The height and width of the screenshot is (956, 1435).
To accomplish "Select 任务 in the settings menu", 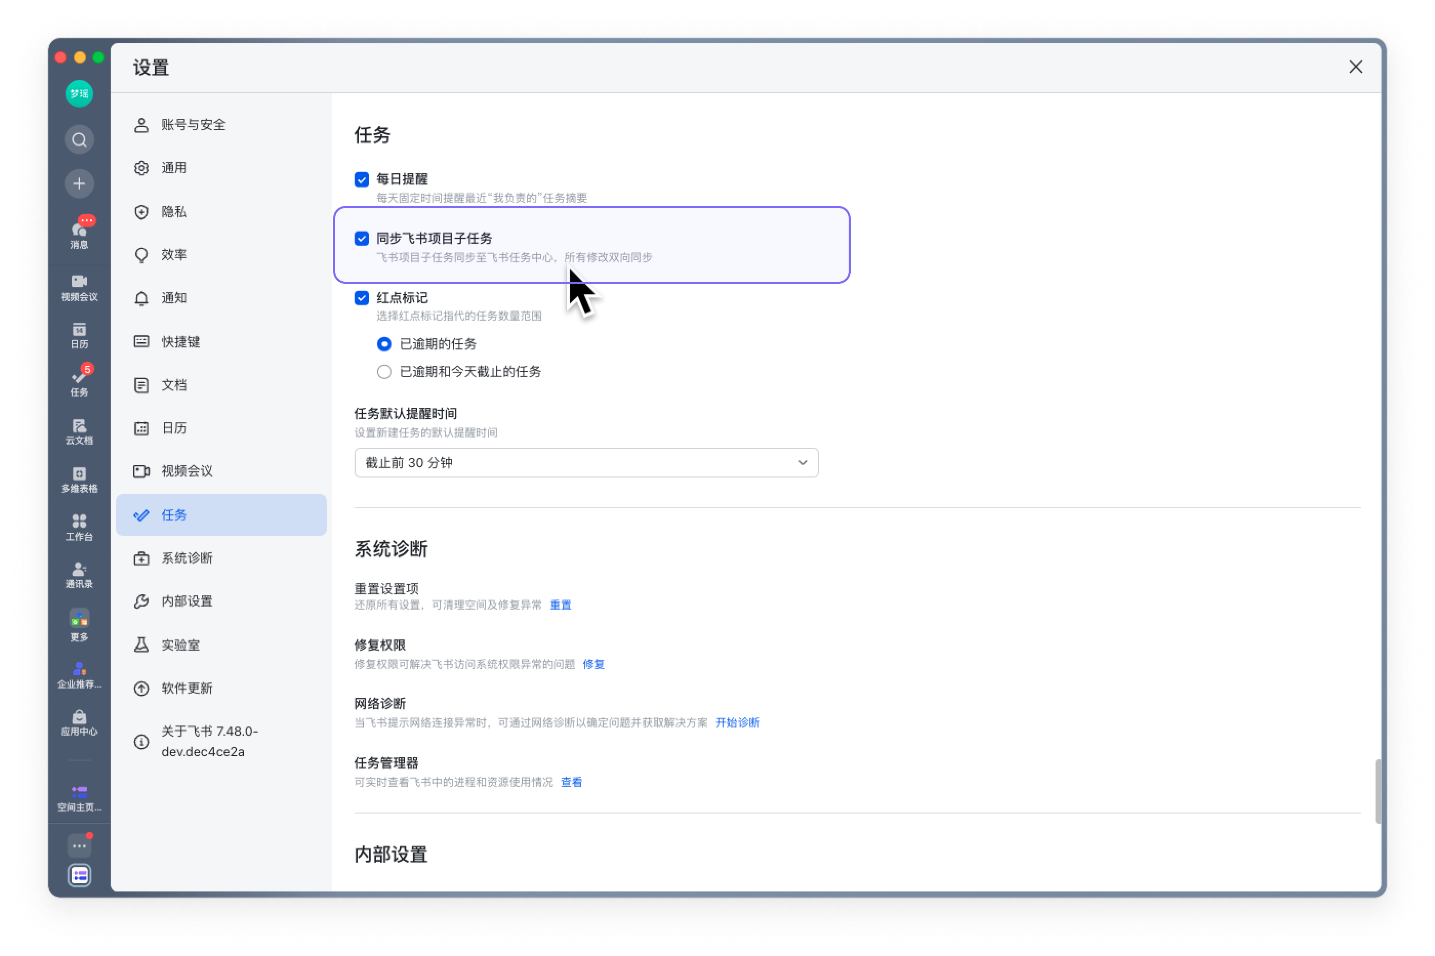I will 221,514.
